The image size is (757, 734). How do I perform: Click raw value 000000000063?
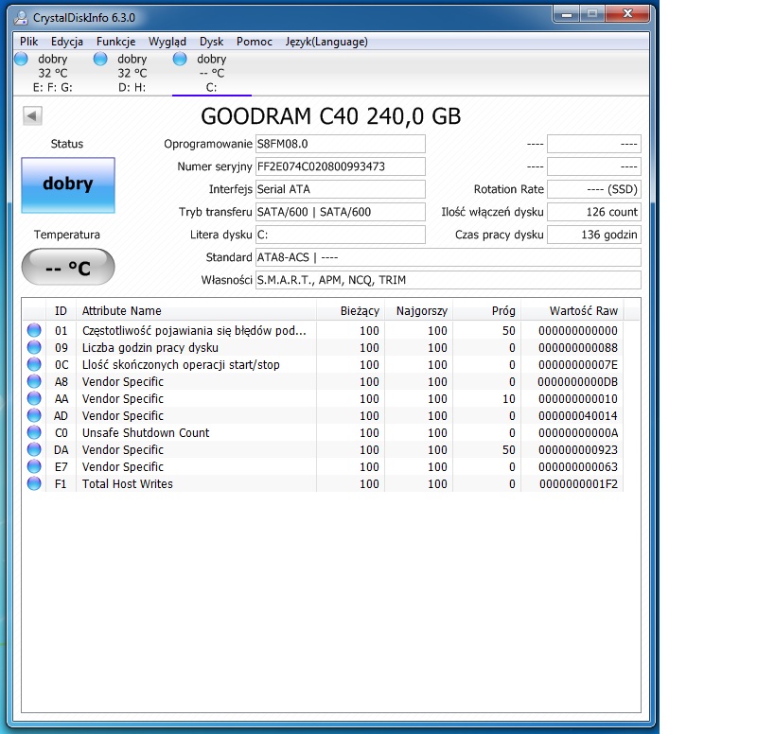[578, 467]
